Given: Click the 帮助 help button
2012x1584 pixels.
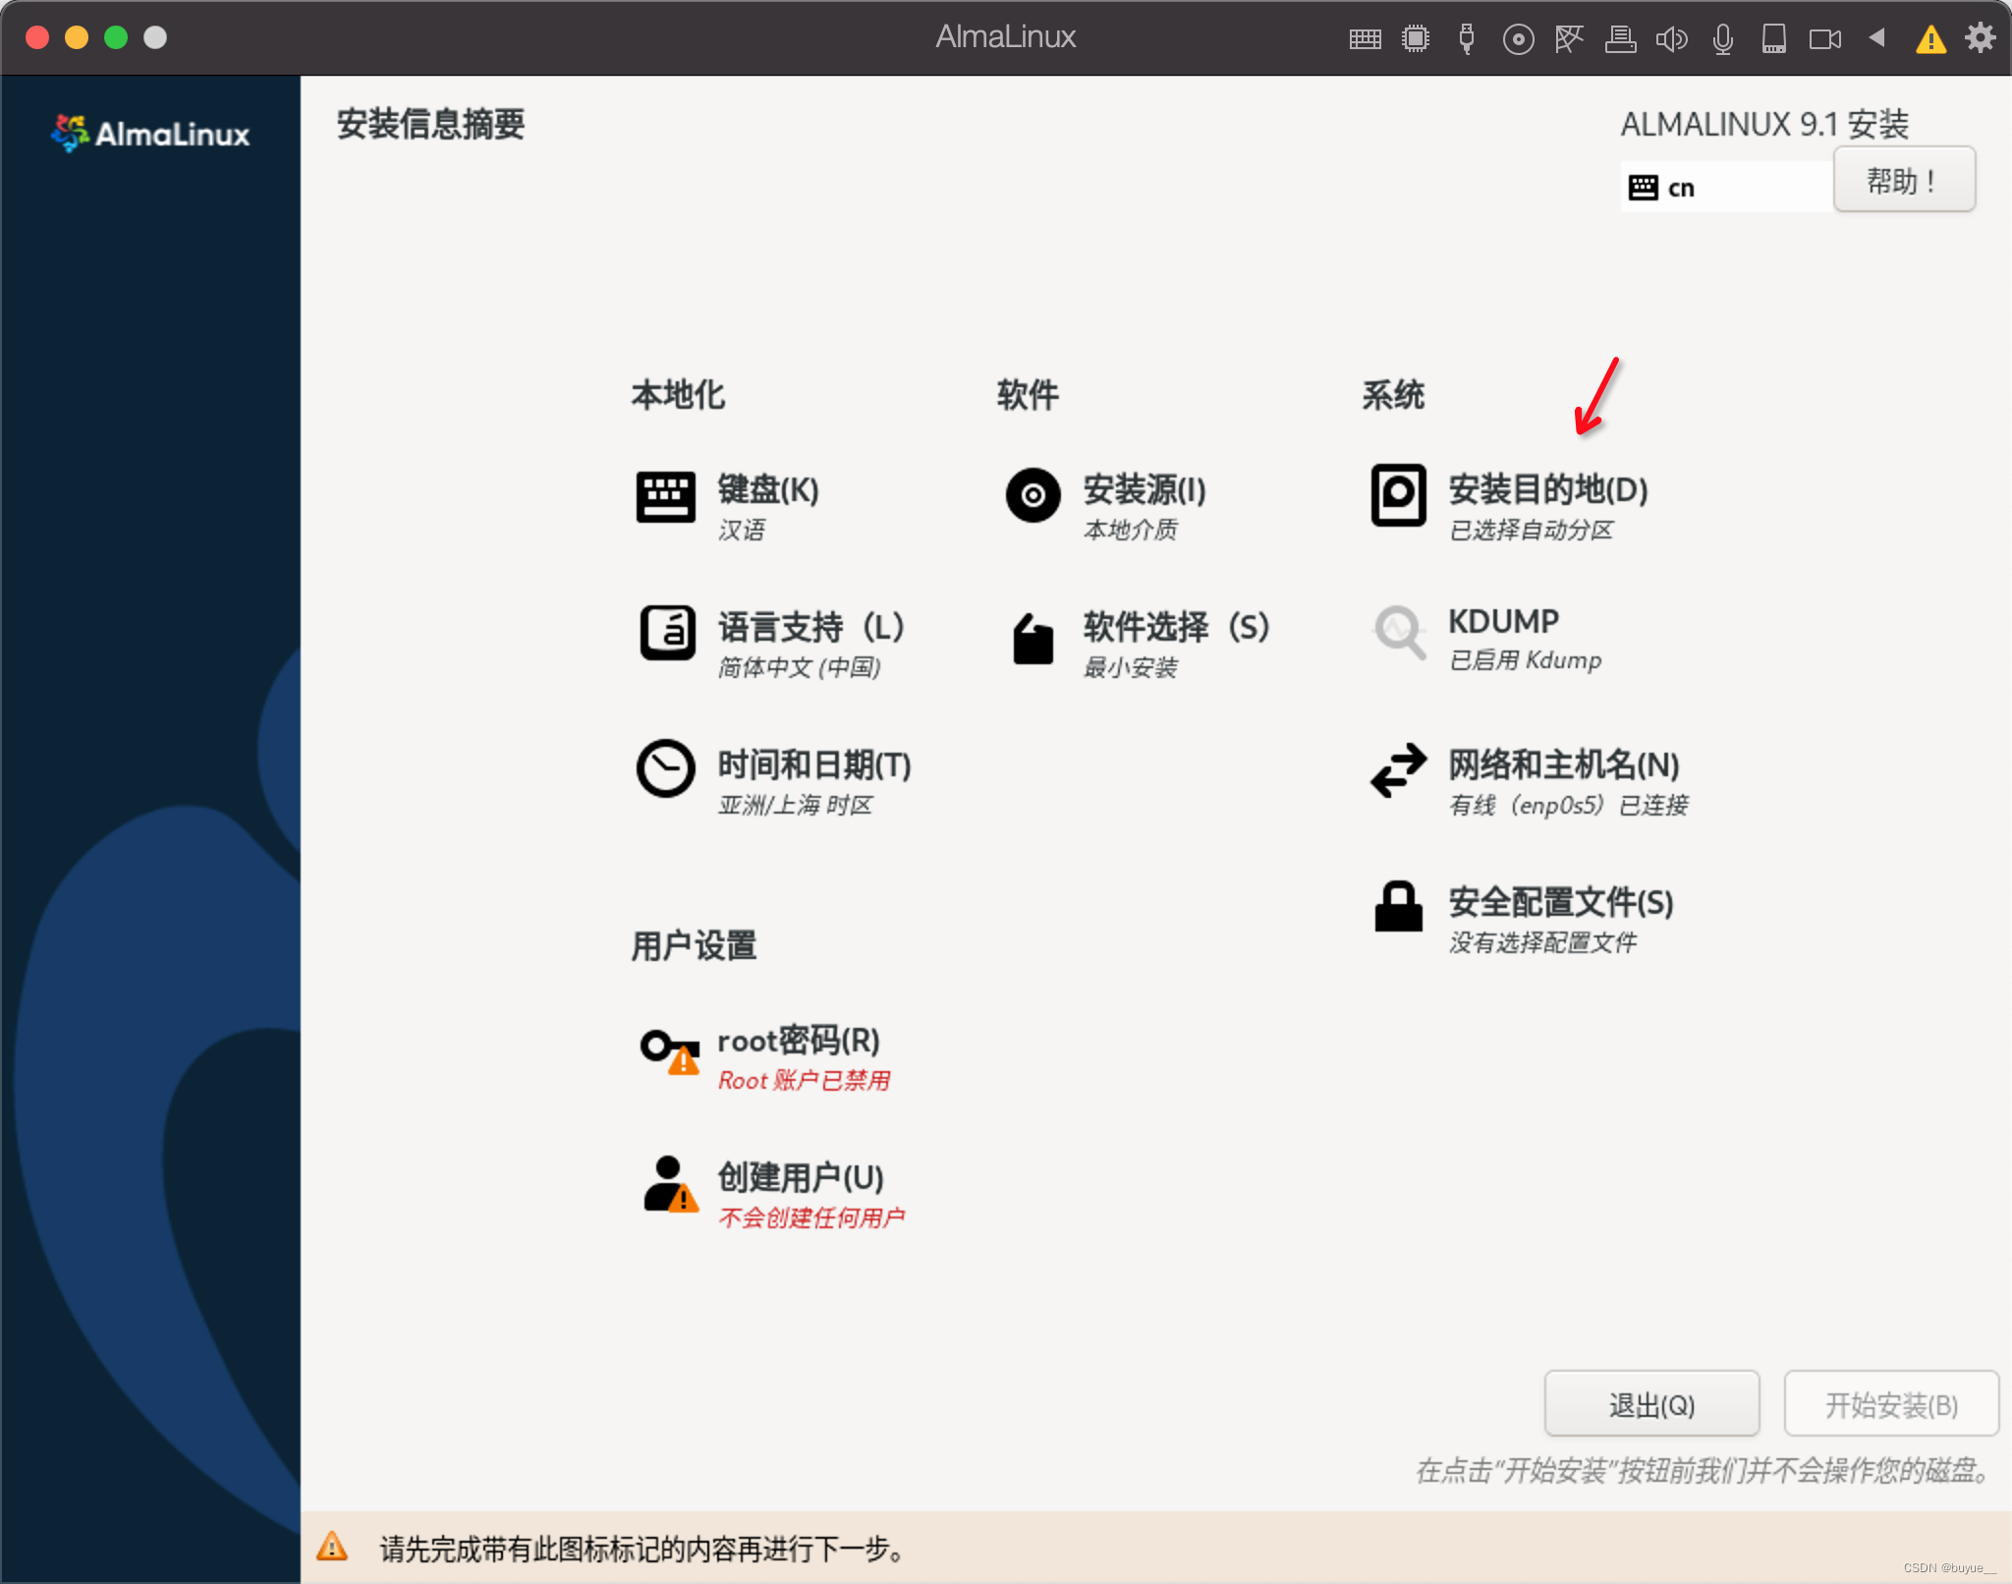Looking at the screenshot, I should [x=1902, y=180].
